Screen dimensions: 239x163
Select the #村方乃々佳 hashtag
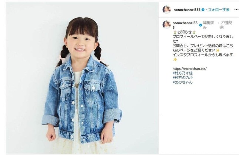pyautogui.click(x=182, y=73)
